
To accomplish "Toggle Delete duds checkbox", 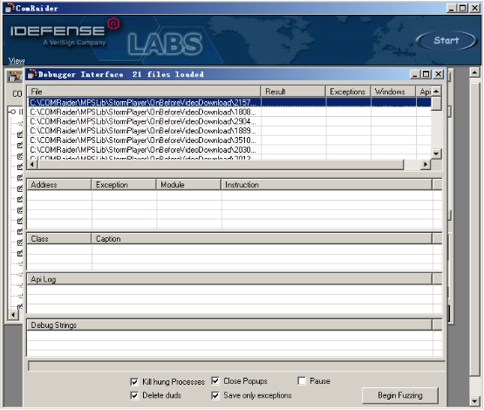I will (134, 395).
